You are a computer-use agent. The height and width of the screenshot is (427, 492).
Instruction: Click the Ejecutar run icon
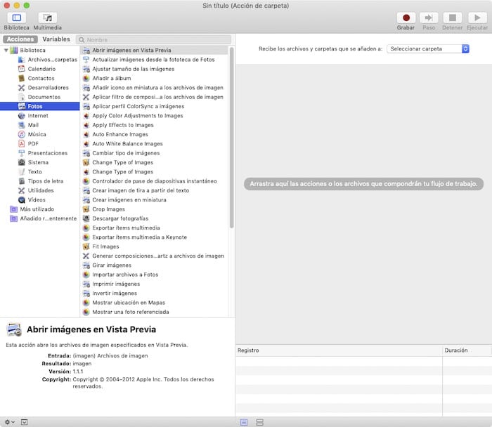477,18
